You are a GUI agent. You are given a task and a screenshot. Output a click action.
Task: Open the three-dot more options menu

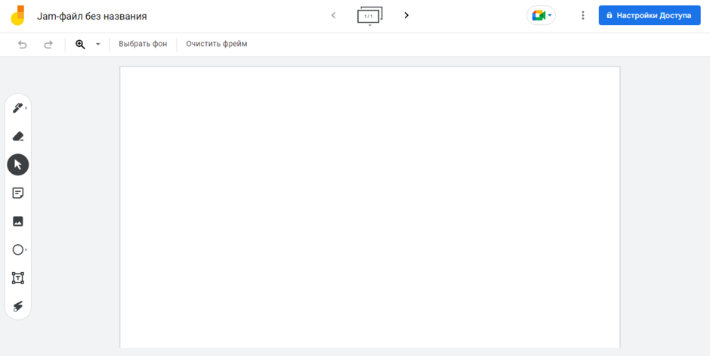click(583, 15)
